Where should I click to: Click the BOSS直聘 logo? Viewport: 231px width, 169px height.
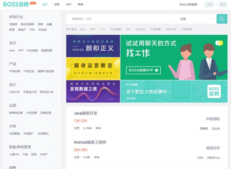(16, 4)
